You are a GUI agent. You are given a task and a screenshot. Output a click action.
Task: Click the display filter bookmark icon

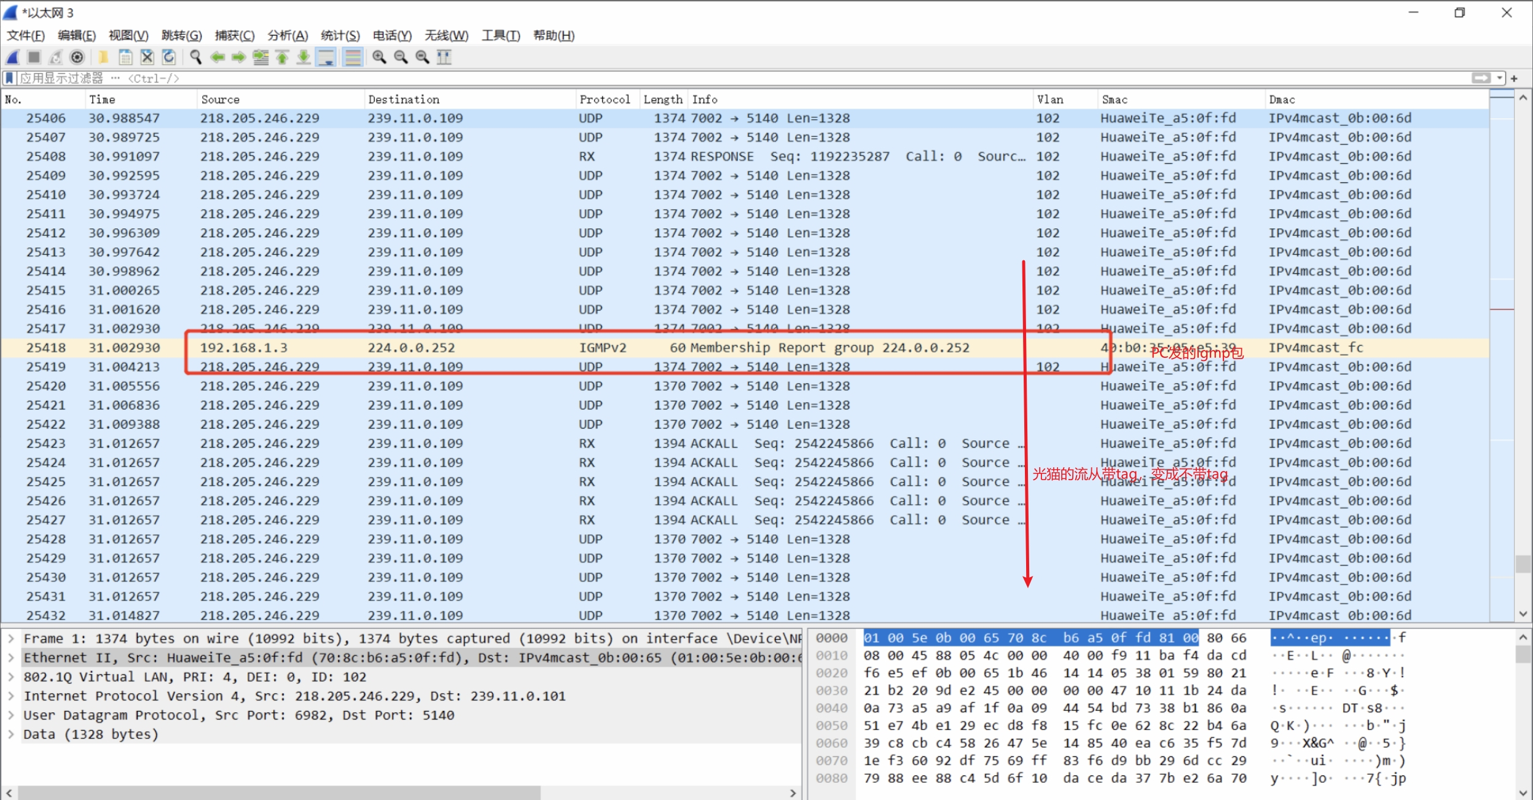click(x=9, y=78)
